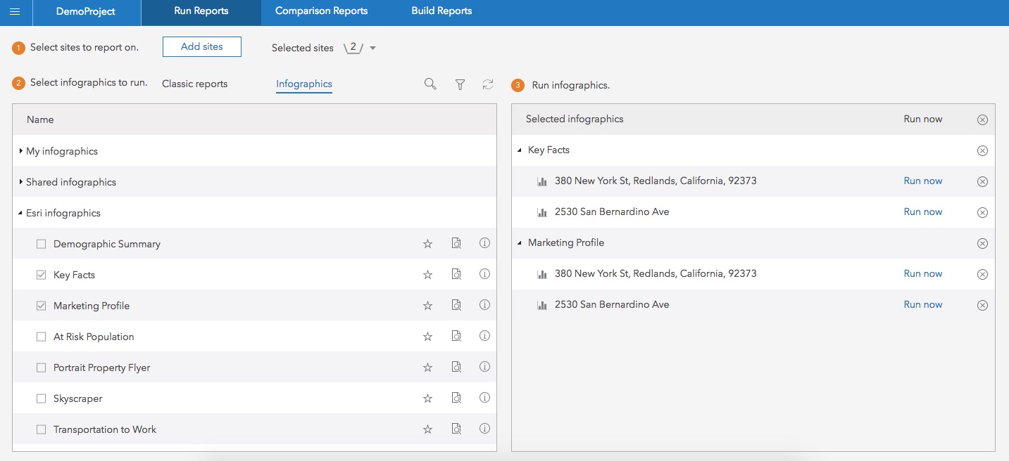The width and height of the screenshot is (1009, 461).
Task: Click the search magnifier icon
Action: point(430,84)
